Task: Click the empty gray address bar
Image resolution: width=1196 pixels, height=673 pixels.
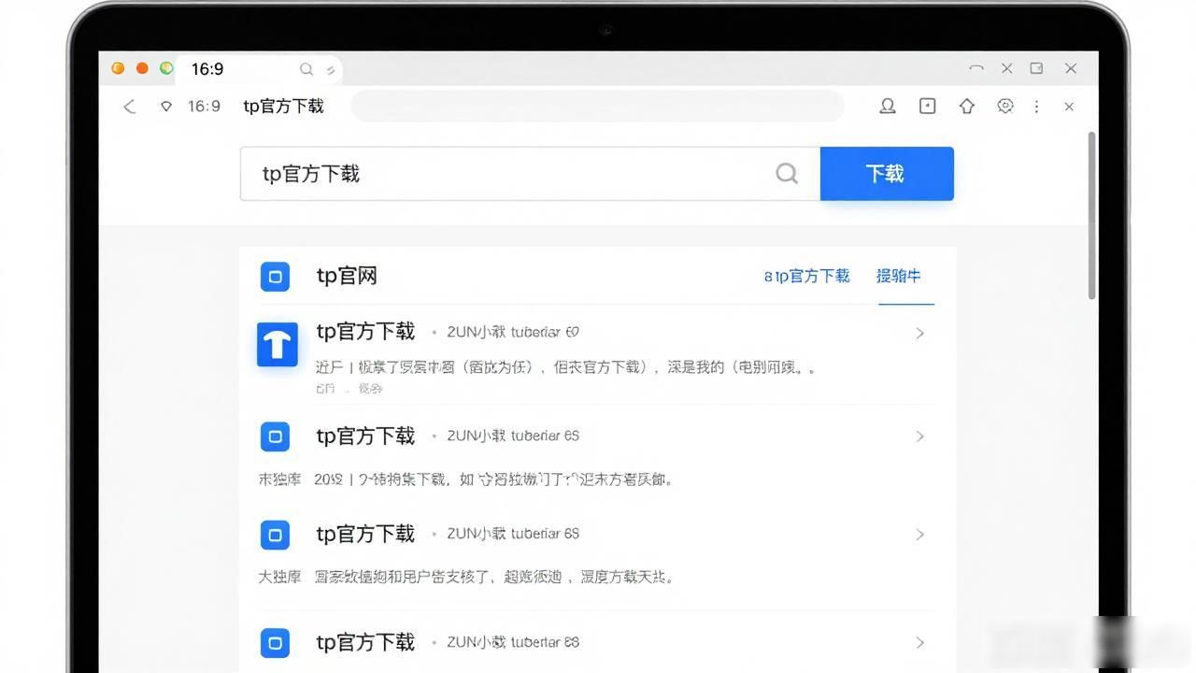Action: point(597,106)
